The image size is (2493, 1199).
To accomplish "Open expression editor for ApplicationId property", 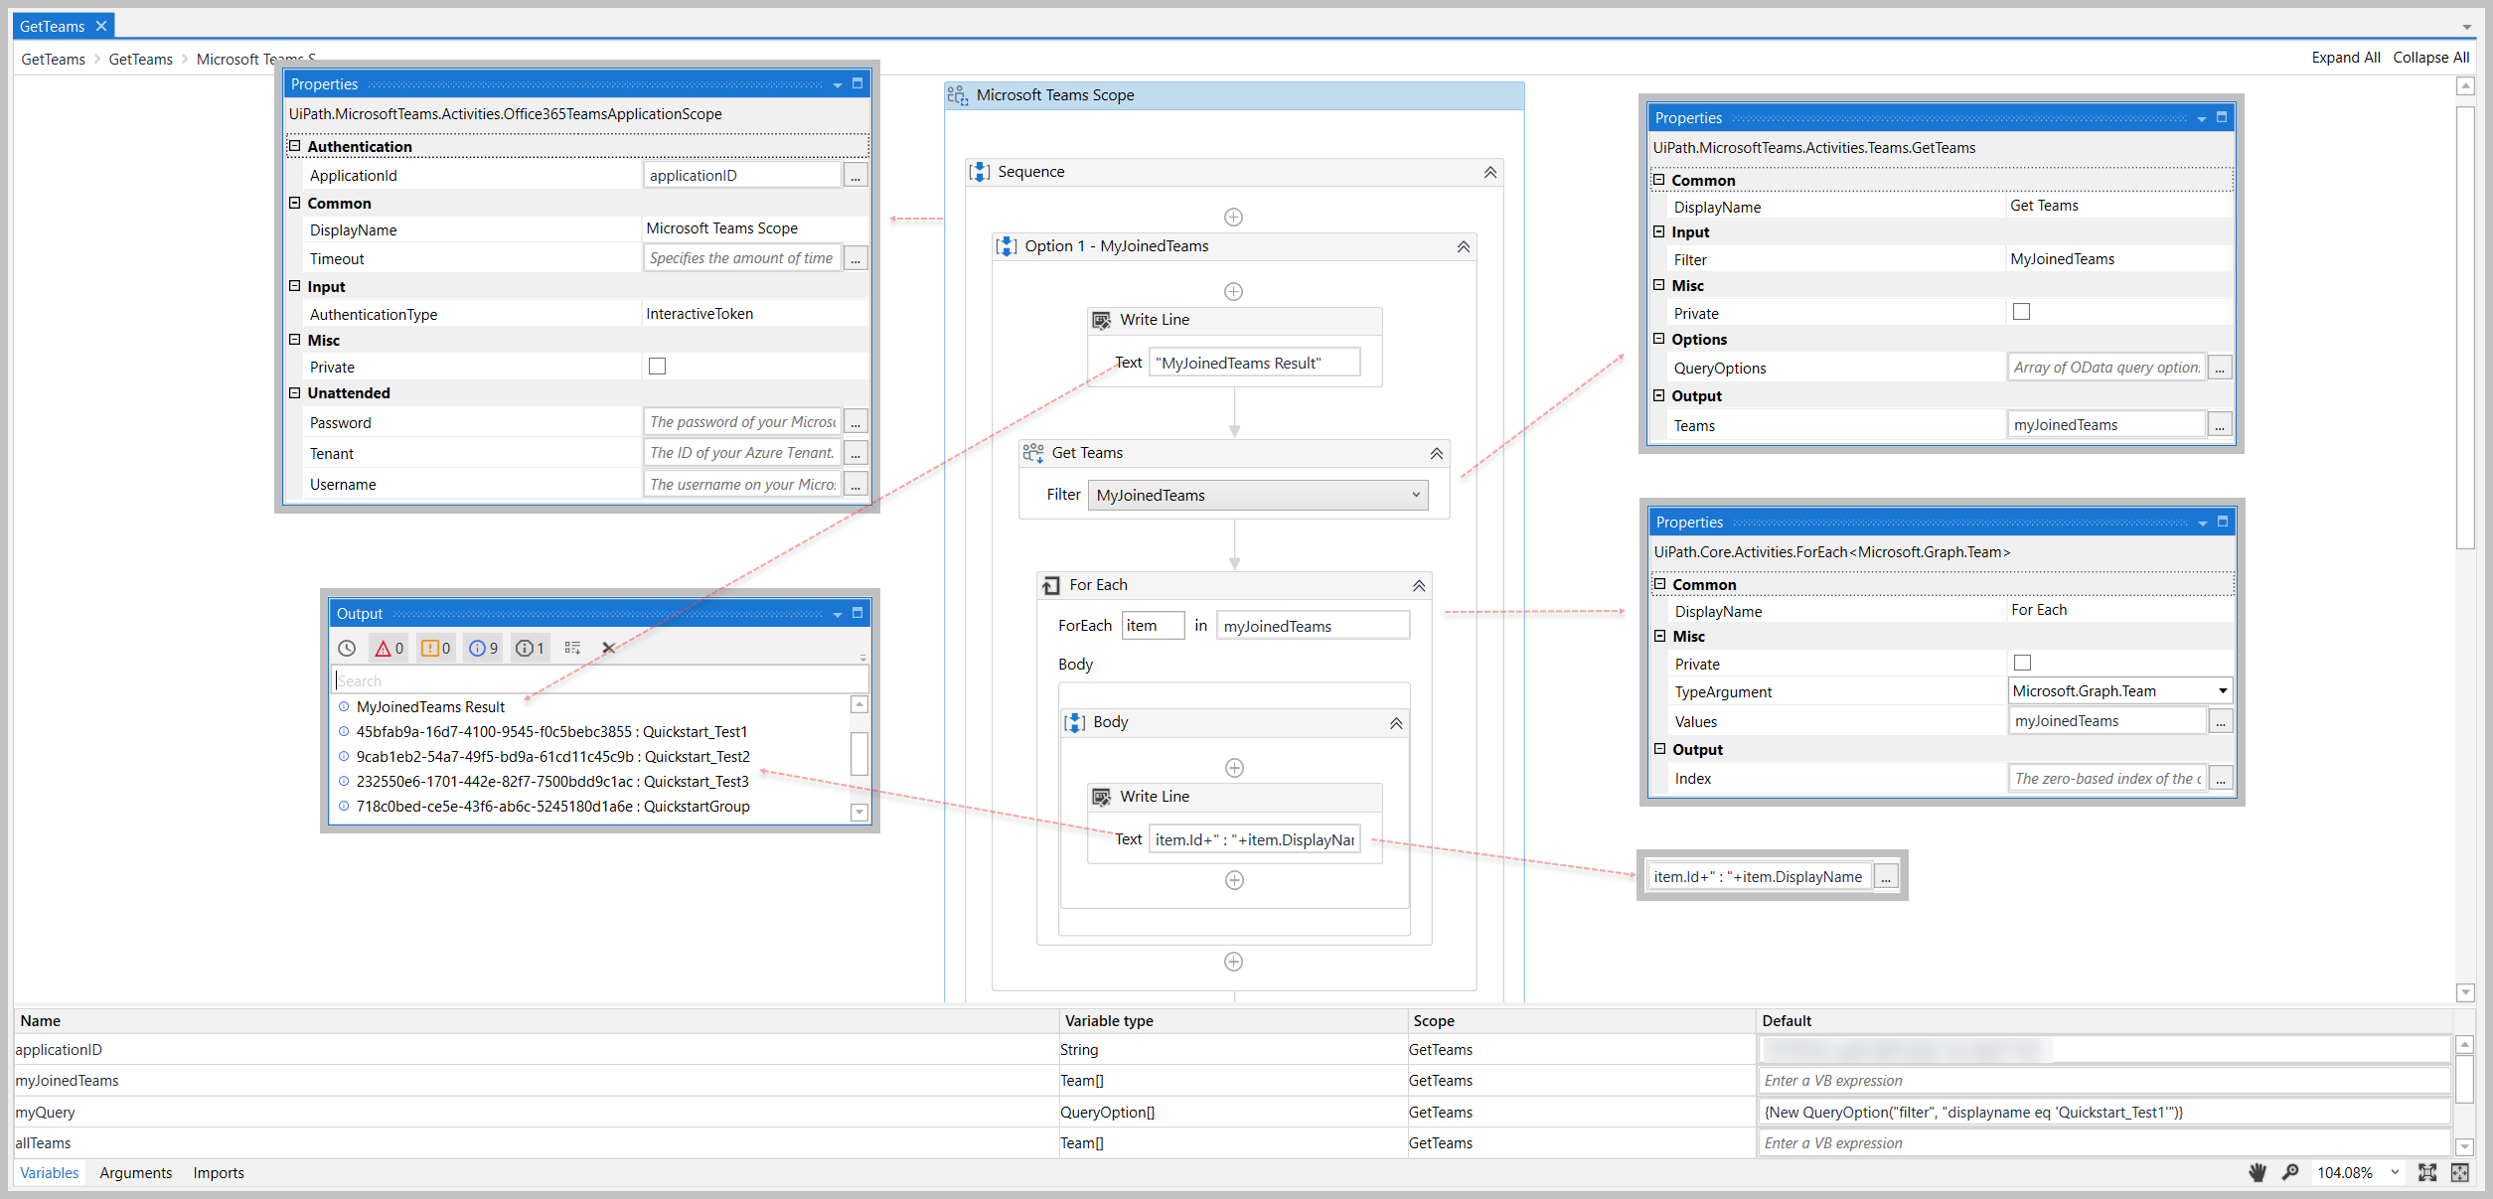I will coord(856,176).
